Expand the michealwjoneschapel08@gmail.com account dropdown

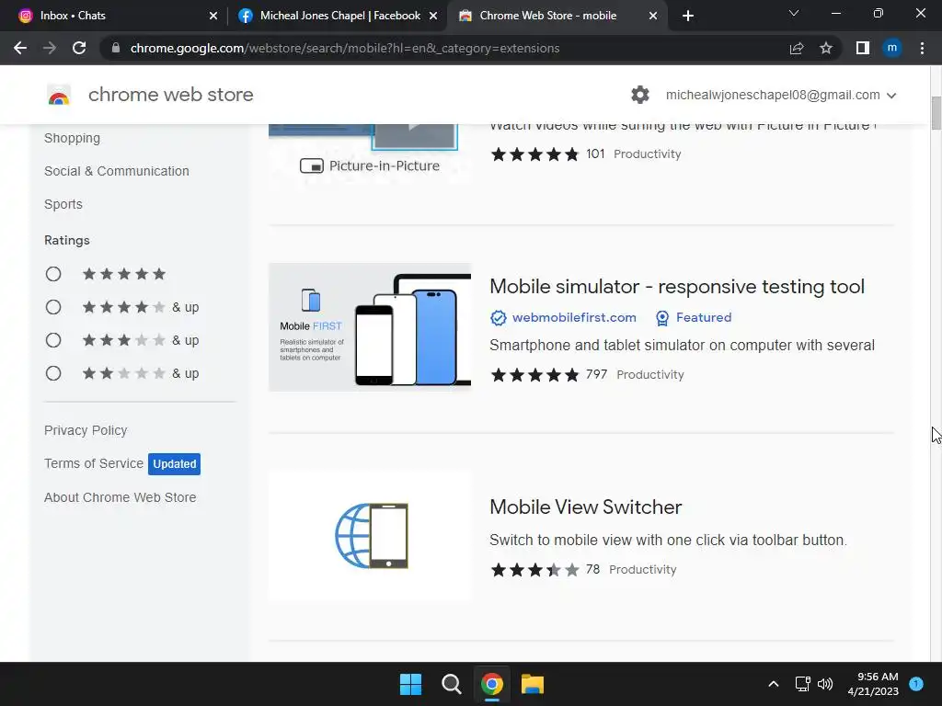[781, 95]
